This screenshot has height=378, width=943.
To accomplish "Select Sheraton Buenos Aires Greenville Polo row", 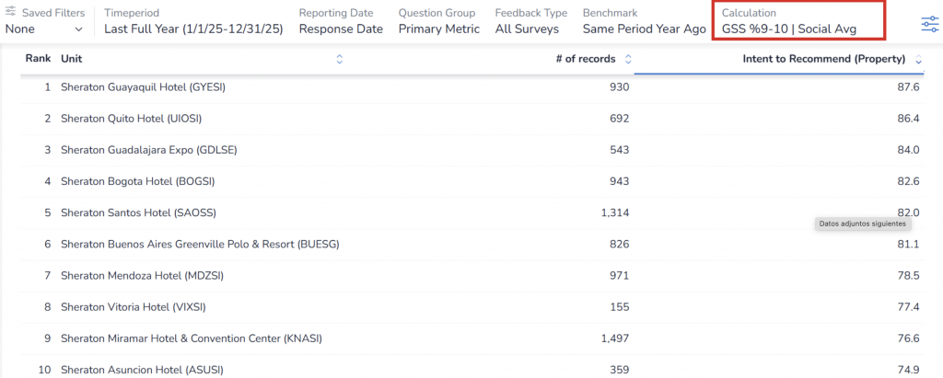I will [200, 244].
